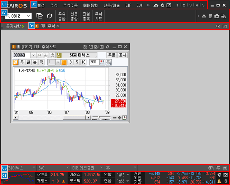Switch to virtual screen 1

tap(177, 5)
